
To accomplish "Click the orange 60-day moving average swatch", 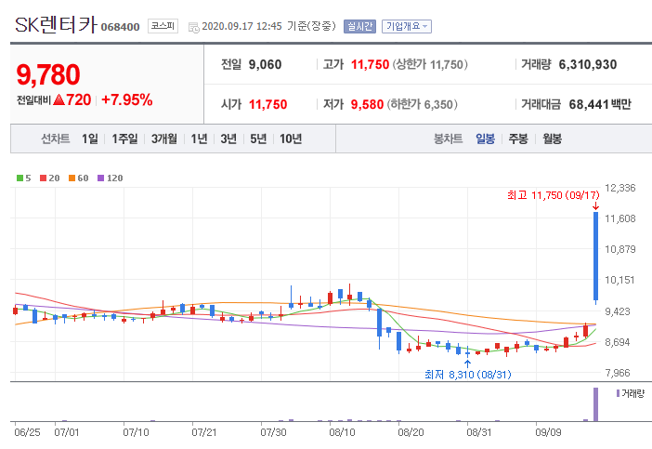I will point(72,178).
